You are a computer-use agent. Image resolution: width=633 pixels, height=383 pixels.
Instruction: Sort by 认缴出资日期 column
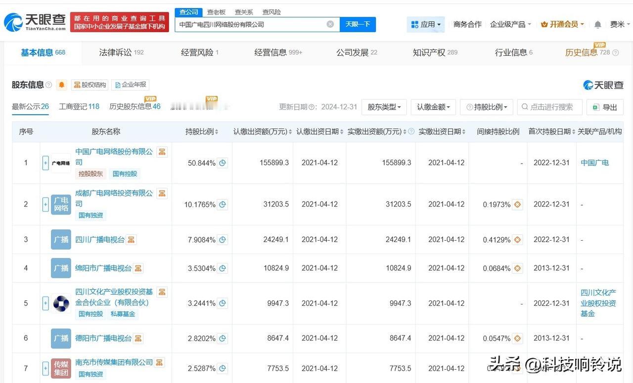pyautogui.click(x=319, y=131)
